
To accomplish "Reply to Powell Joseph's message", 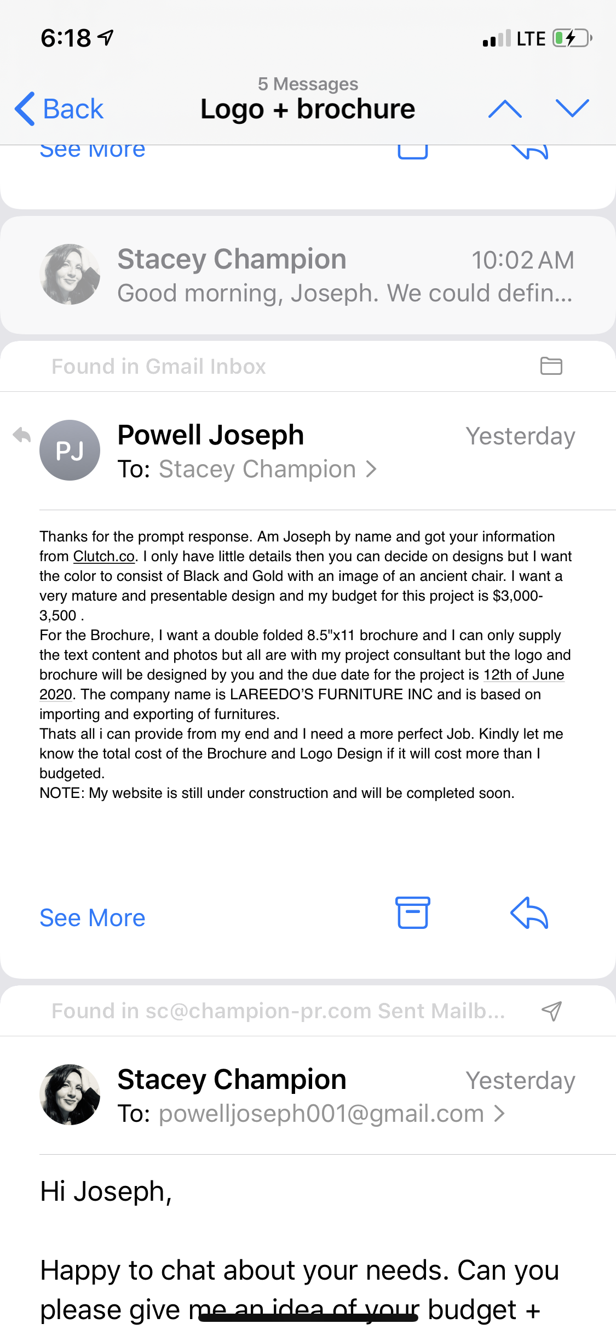I will pyautogui.click(x=529, y=913).
